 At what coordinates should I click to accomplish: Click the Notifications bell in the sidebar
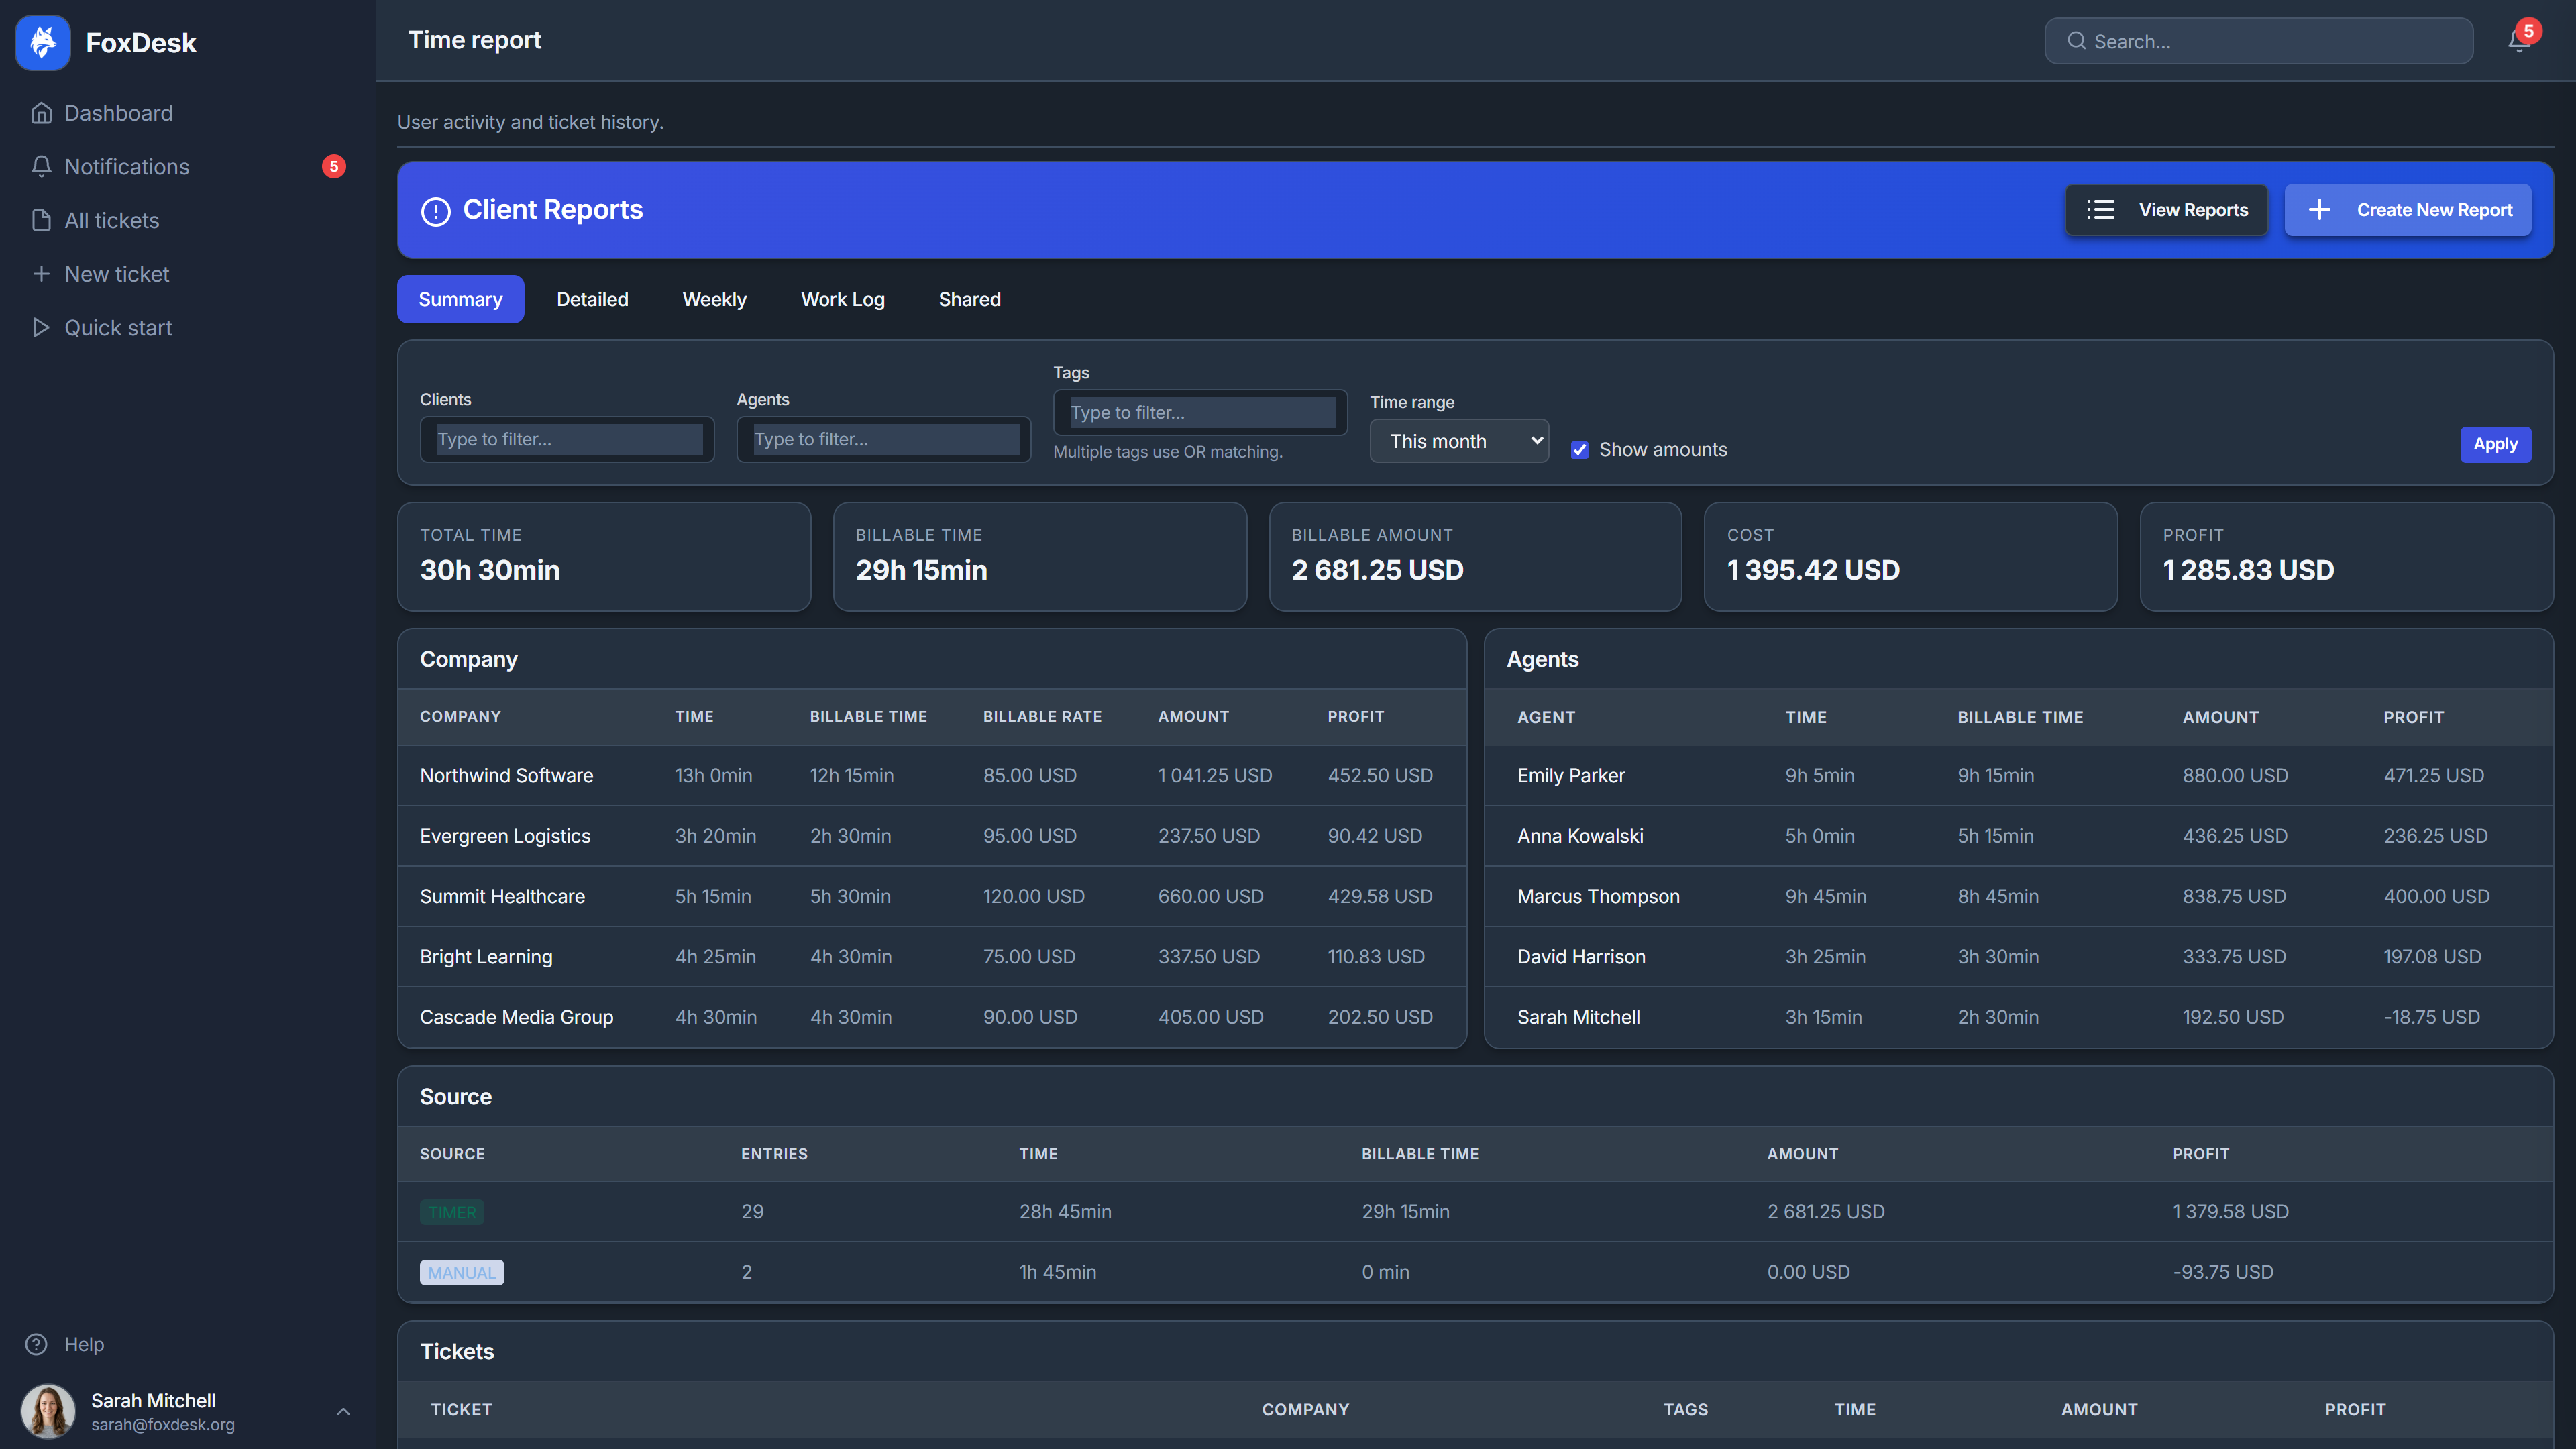pyautogui.click(x=41, y=167)
